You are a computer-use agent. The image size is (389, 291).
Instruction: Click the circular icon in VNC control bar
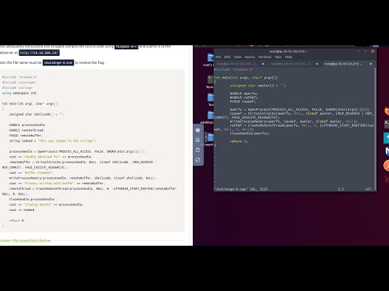(198, 140)
